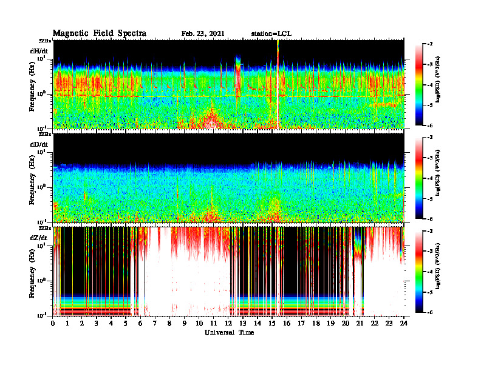The image size is (481, 371).
Task: Click hour "9" on the Universal Time axis
Action: click(184, 324)
